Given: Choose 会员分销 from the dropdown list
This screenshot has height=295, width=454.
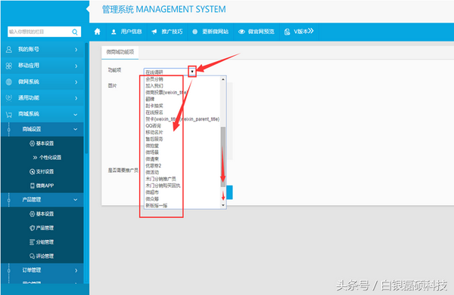Looking at the screenshot, I should 154,79.
